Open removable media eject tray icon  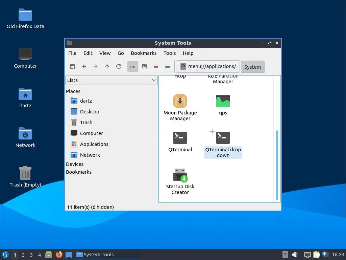(285, 255)
